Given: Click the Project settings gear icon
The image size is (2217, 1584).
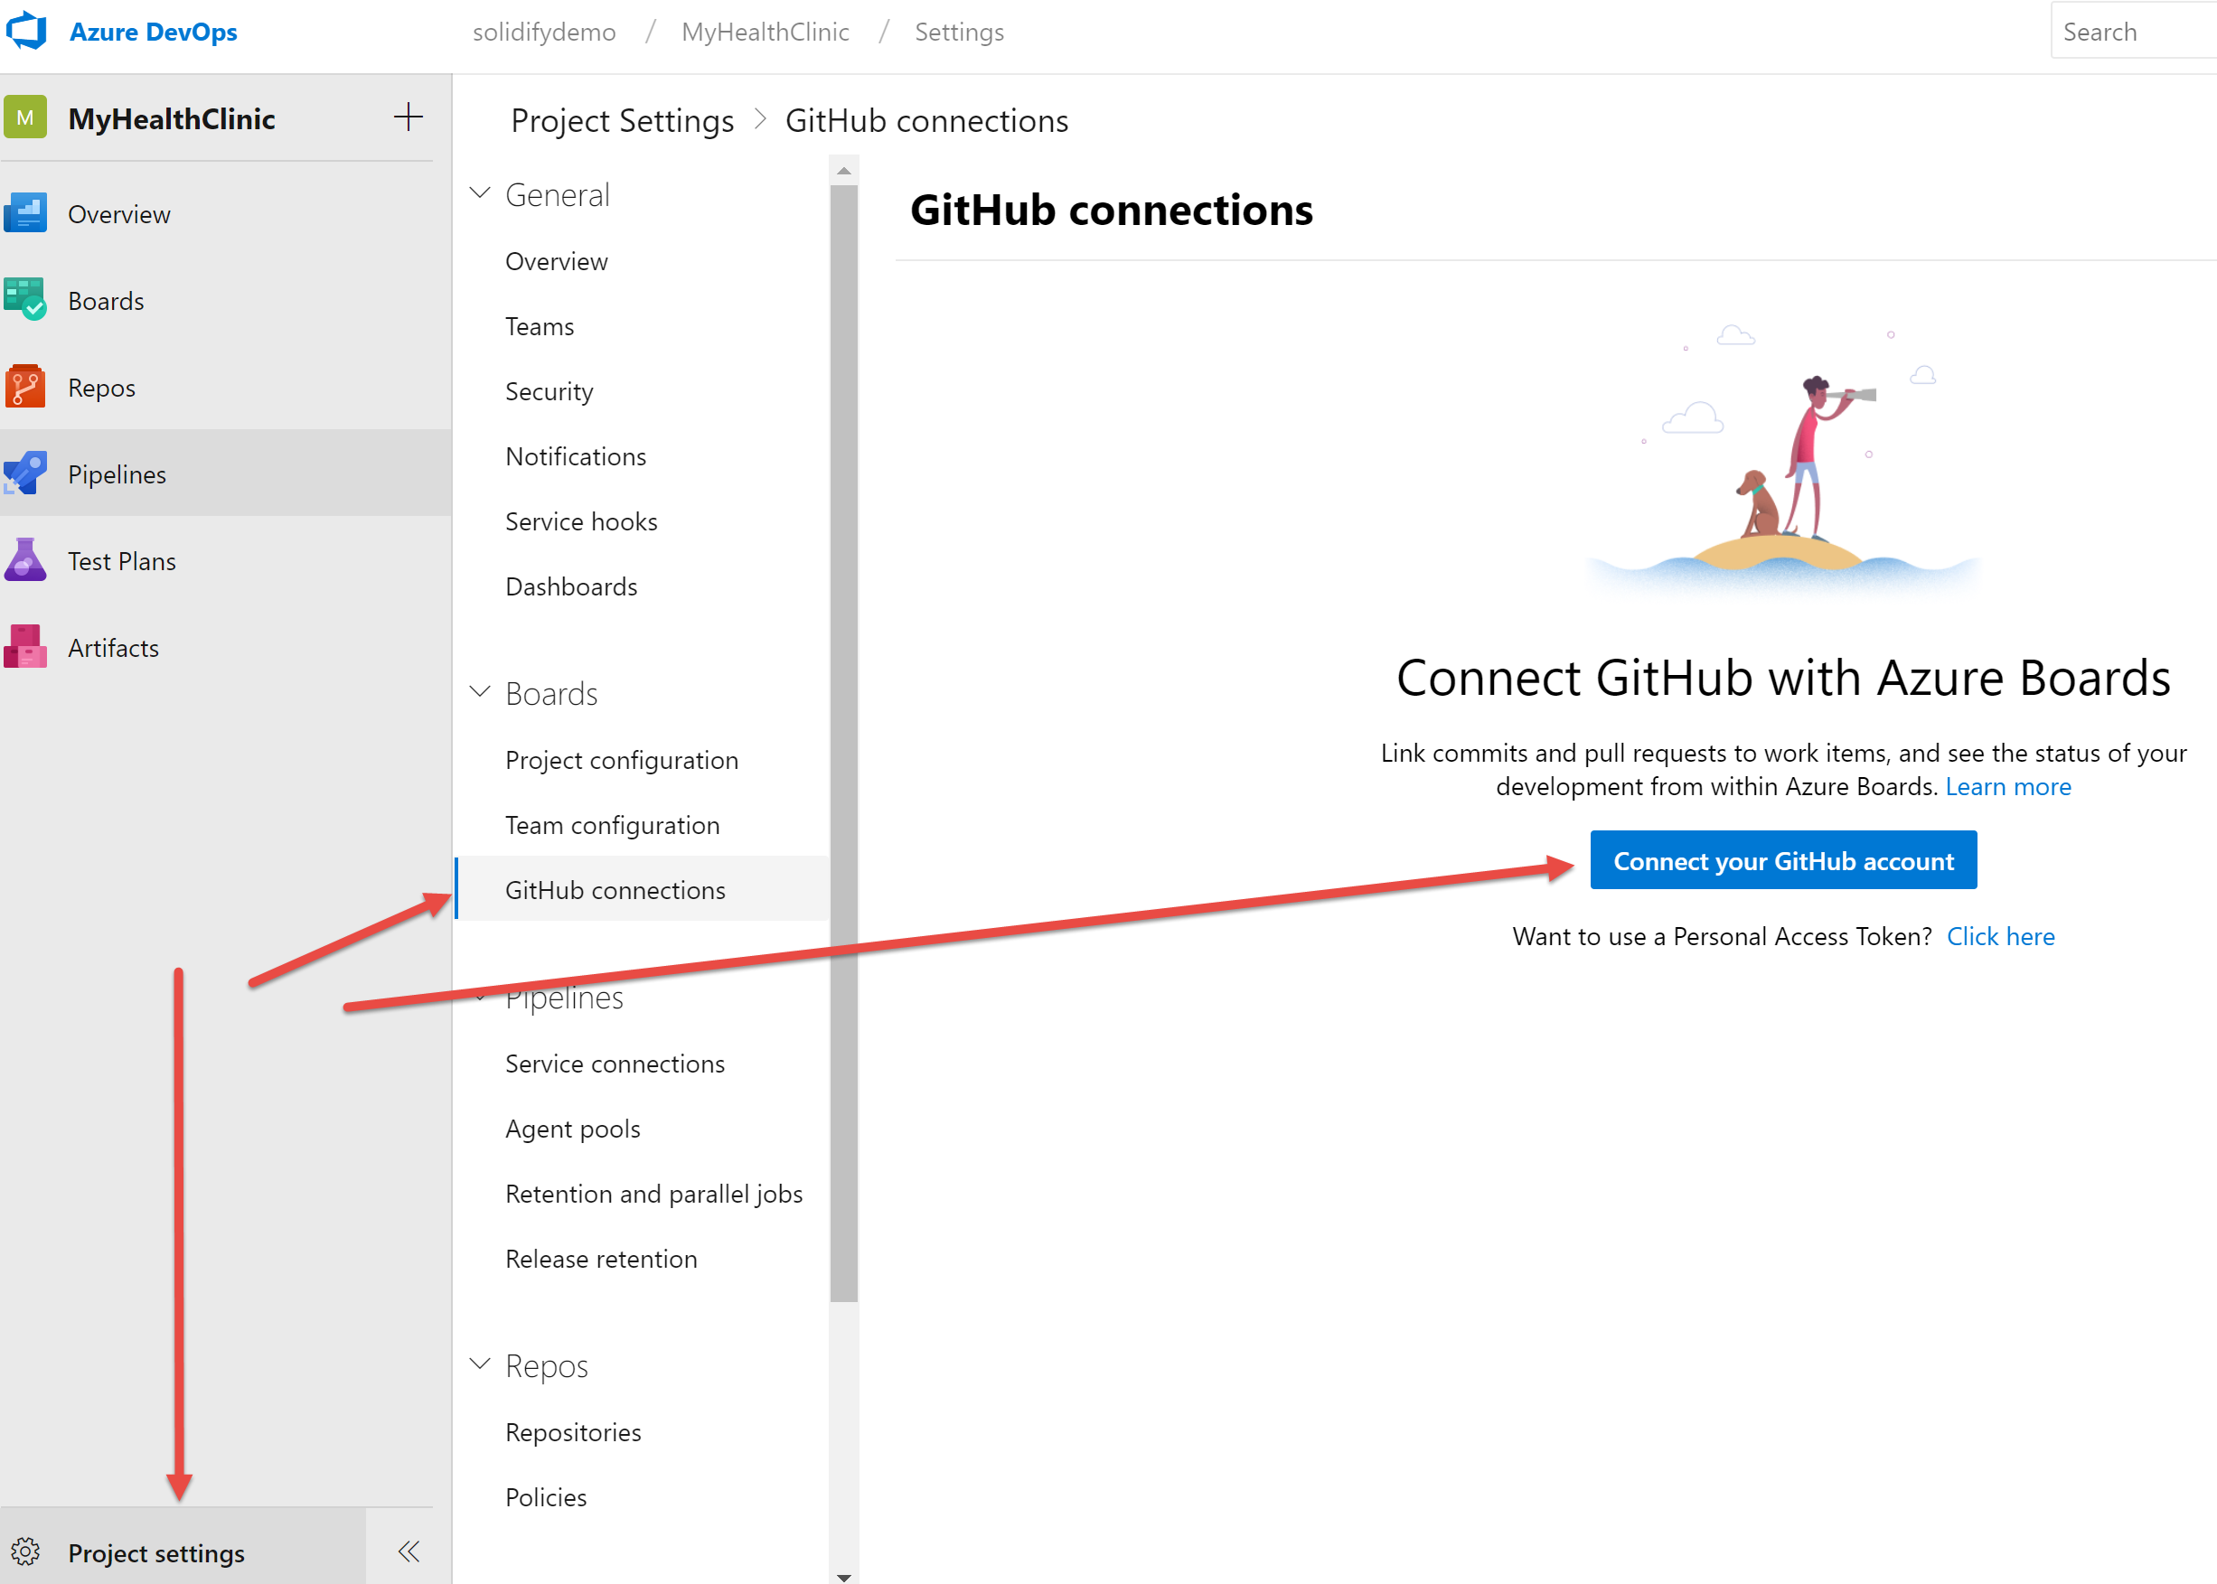Looking at the screenshot, I should coord(25,1551).
